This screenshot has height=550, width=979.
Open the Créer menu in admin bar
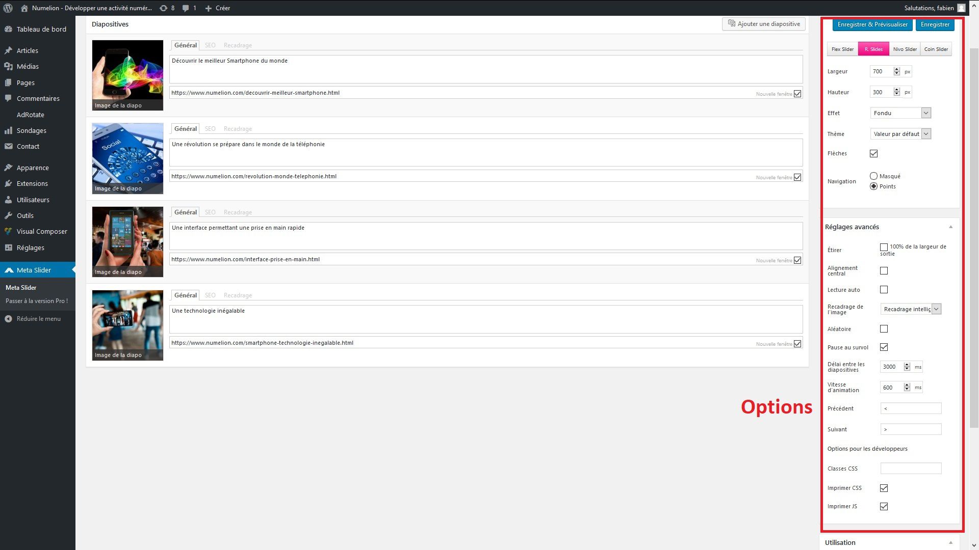[218, 8]
